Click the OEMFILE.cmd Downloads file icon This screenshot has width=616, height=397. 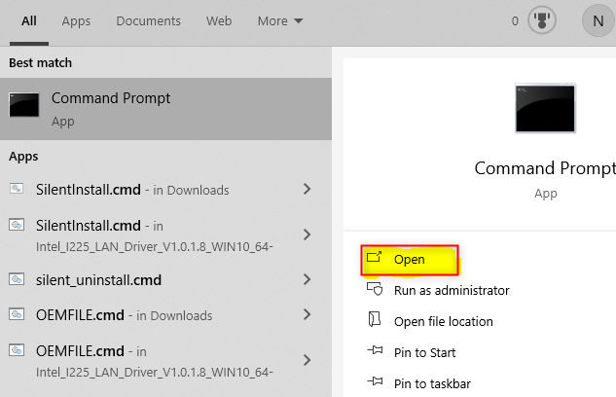click(17, 314)
